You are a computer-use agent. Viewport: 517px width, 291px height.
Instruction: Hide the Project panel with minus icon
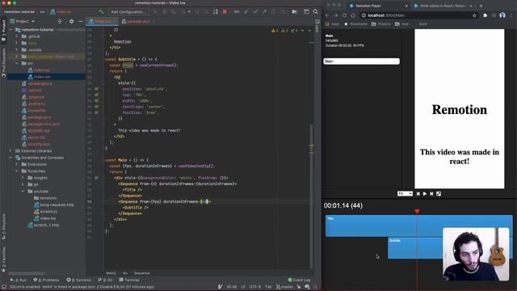[x=81, y=21]
